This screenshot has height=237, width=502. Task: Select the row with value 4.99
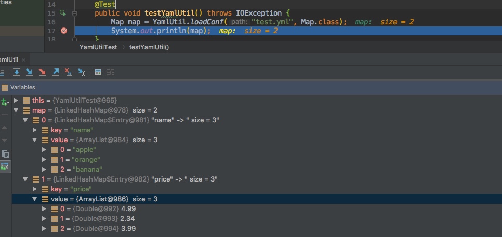(257, 209)
